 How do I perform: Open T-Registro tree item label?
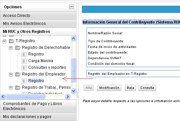[25, 41]
